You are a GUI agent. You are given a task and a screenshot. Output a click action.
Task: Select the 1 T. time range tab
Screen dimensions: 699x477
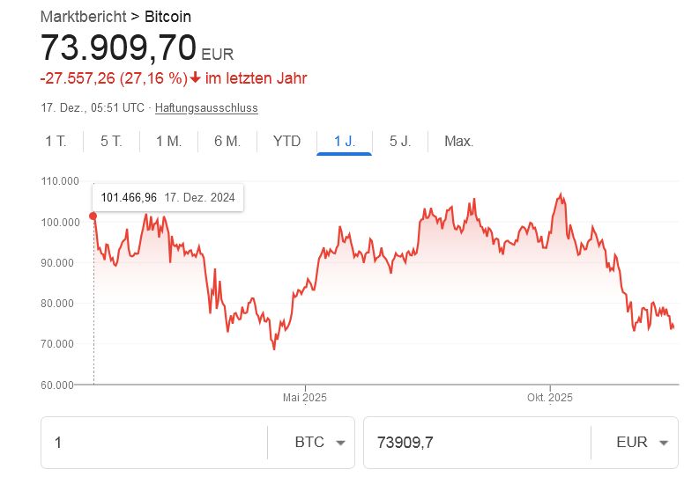56,142
